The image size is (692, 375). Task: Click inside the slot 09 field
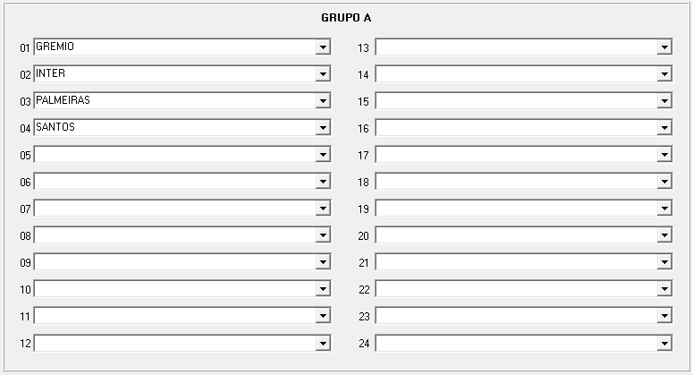[174, 262]
